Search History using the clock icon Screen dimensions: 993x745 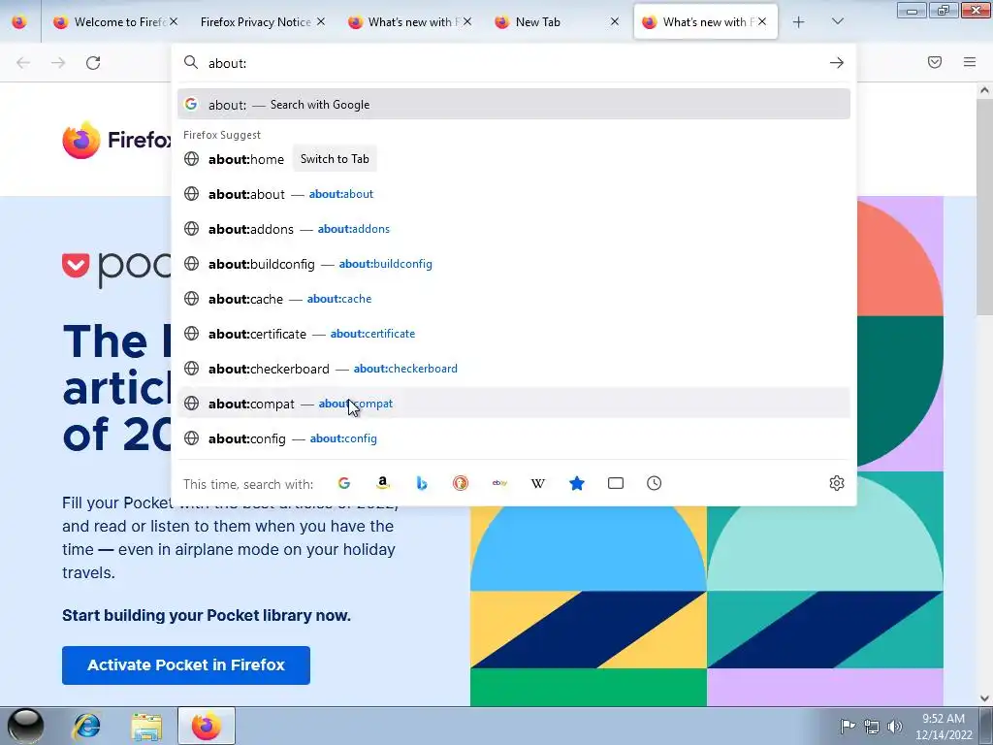point(655,483)
